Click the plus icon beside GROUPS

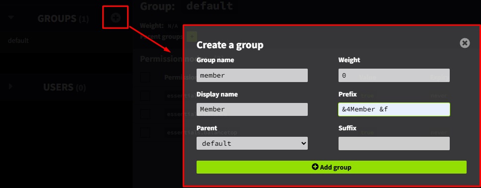(115, 18)
